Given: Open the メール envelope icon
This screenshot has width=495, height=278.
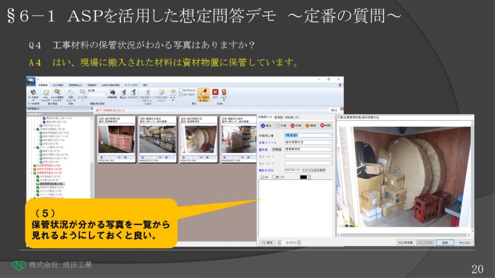Looking at the screenshot, I should [172, 92].
